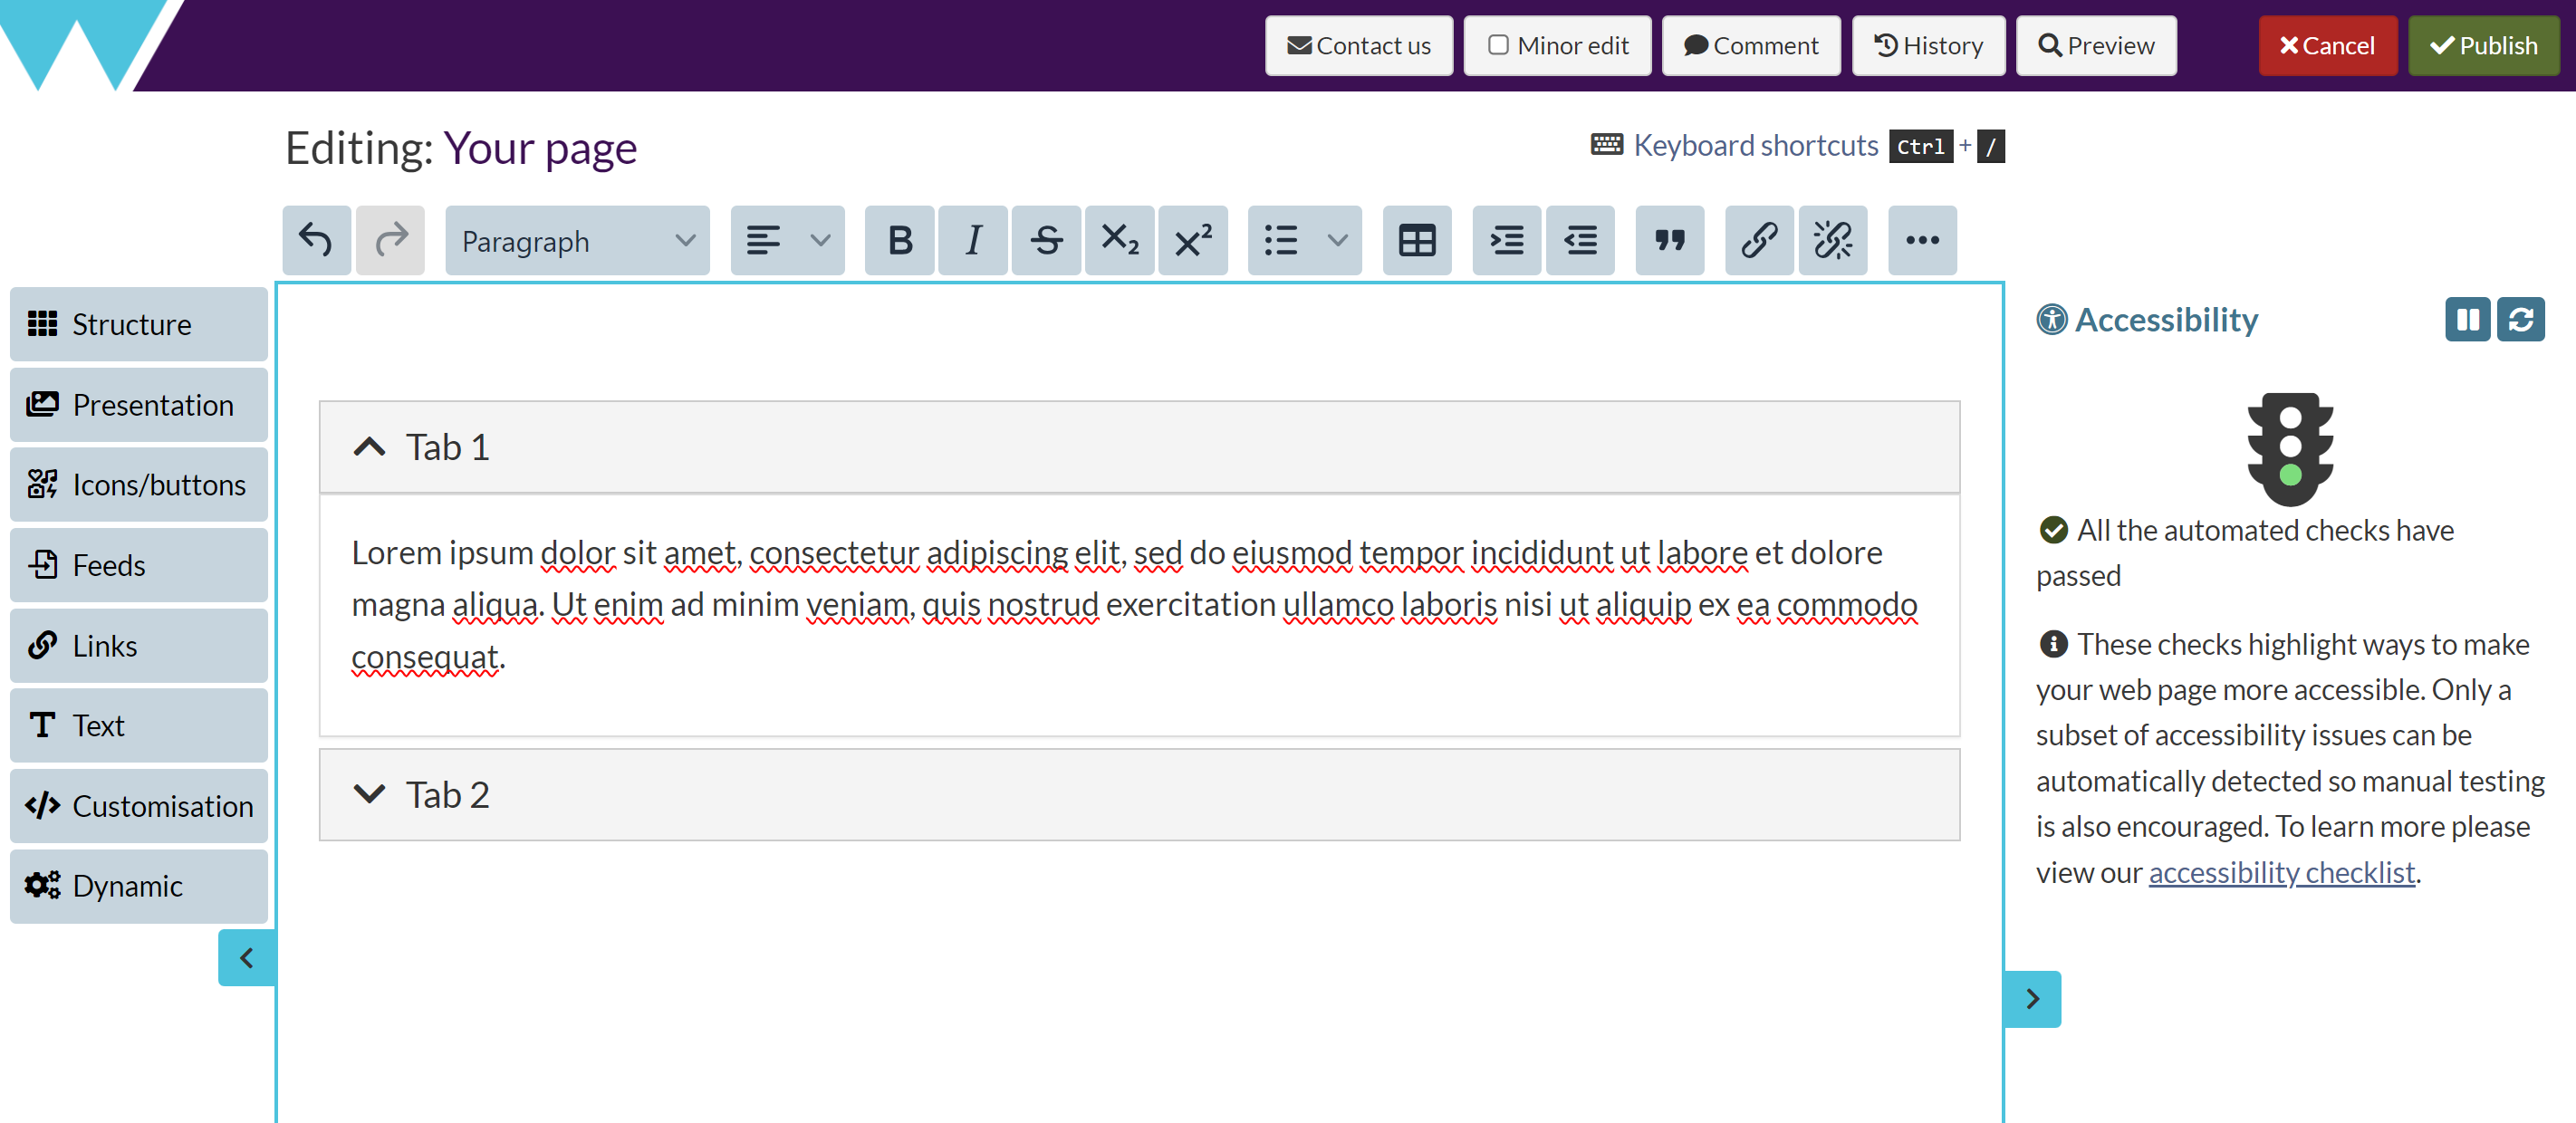This screenshot has height=1123, width=2576.
Task: Open the Icons/buttons sidebar menu
Action: [138, 485]
